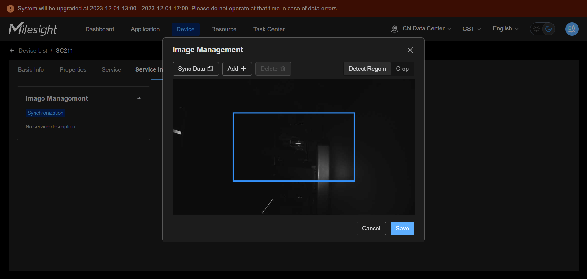
Task: Go to Device List breadcrumb
Action: [33, 50]
